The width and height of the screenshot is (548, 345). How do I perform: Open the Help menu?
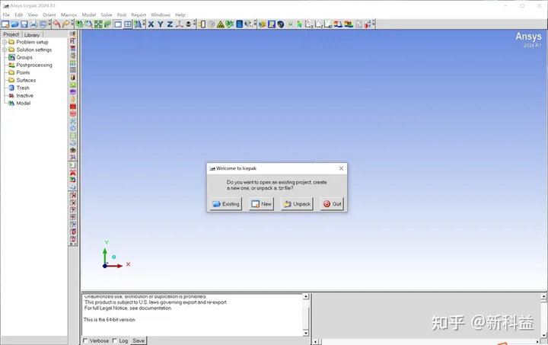[180, 14]
